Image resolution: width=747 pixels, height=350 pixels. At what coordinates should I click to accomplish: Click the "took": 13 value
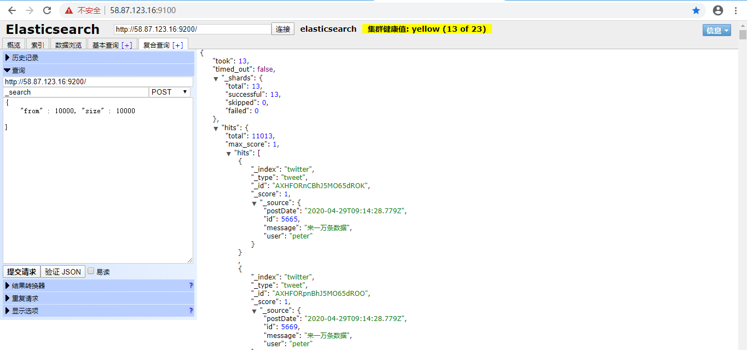click(x=242, y=61)
